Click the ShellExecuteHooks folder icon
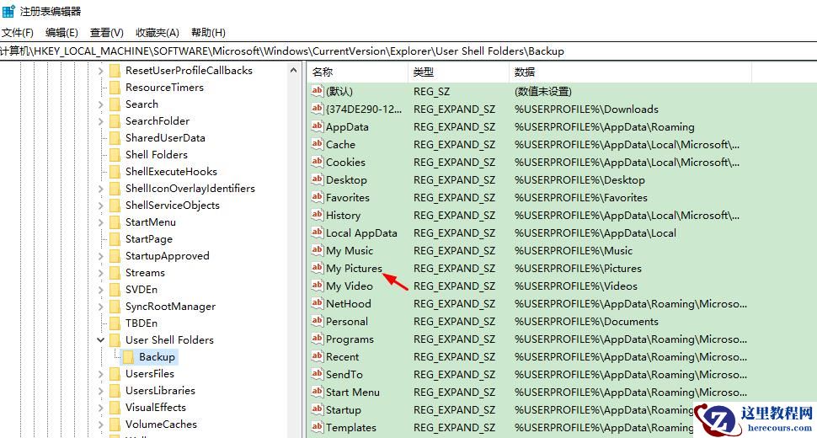Screen dimensions: 817x438 115,172
